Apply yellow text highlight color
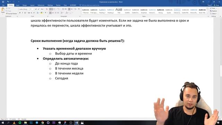222x125 pixels. coord(41,13)
